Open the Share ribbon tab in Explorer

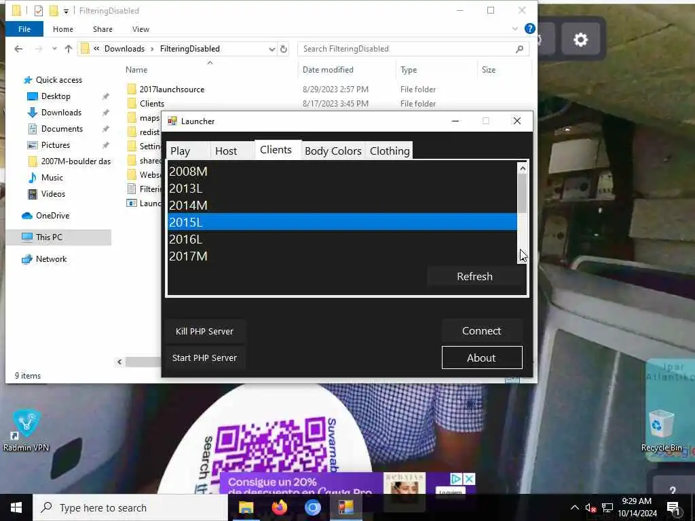coord(102,29)
